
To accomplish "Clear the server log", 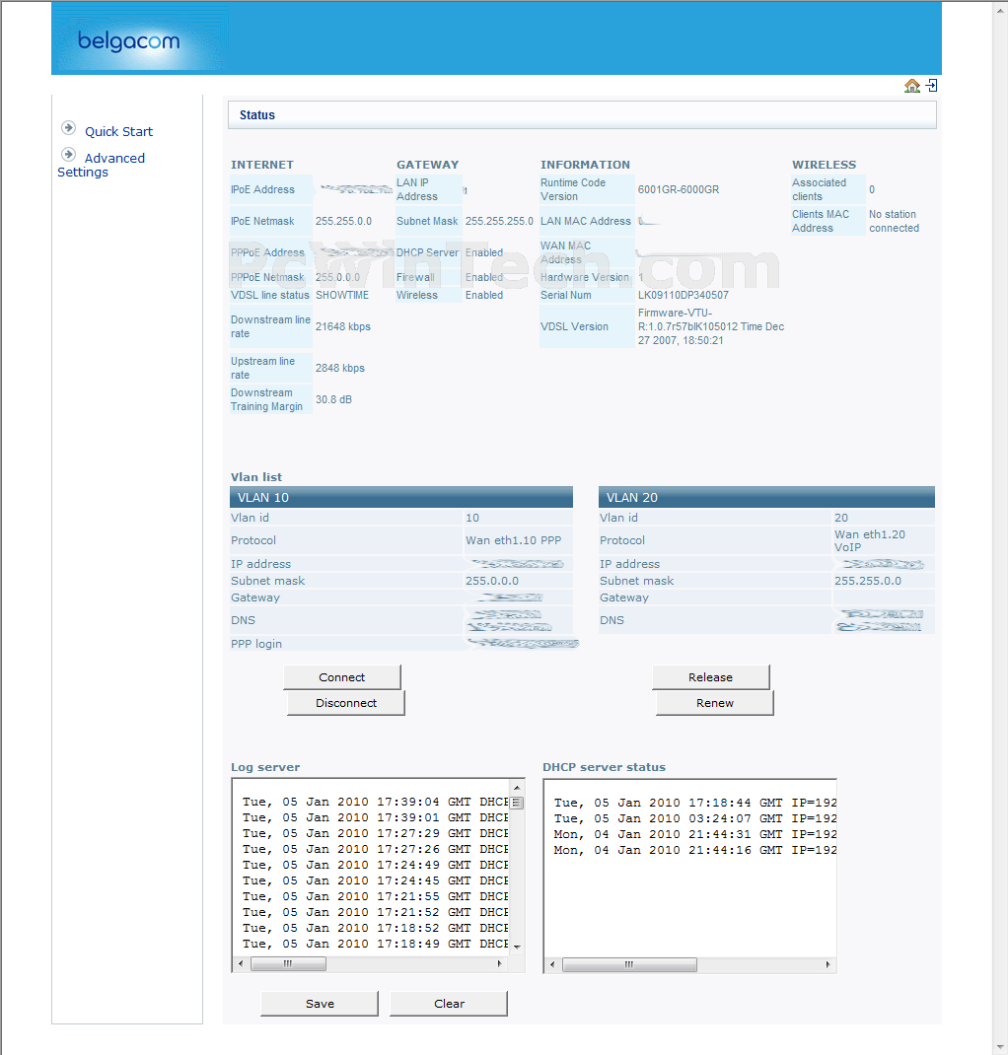I will [x=449, y=1004].
